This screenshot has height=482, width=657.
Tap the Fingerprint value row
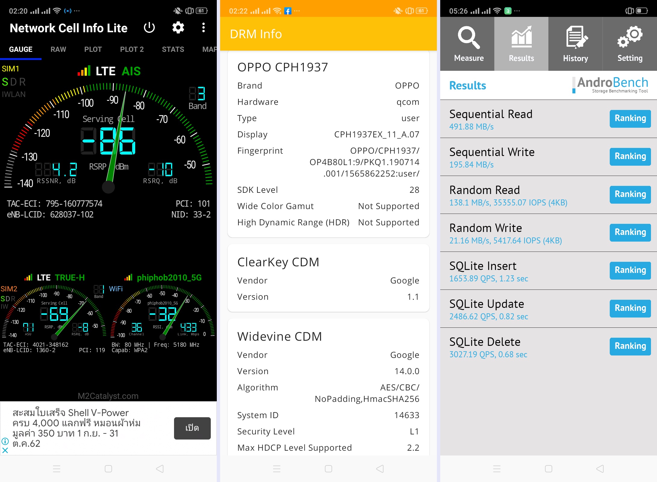328,162
